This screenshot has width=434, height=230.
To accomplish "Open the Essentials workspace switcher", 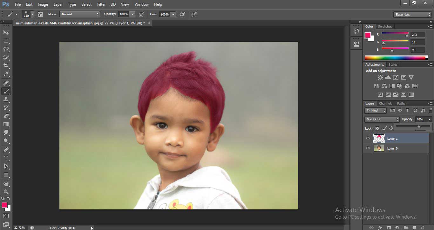I will coord(412,14).
